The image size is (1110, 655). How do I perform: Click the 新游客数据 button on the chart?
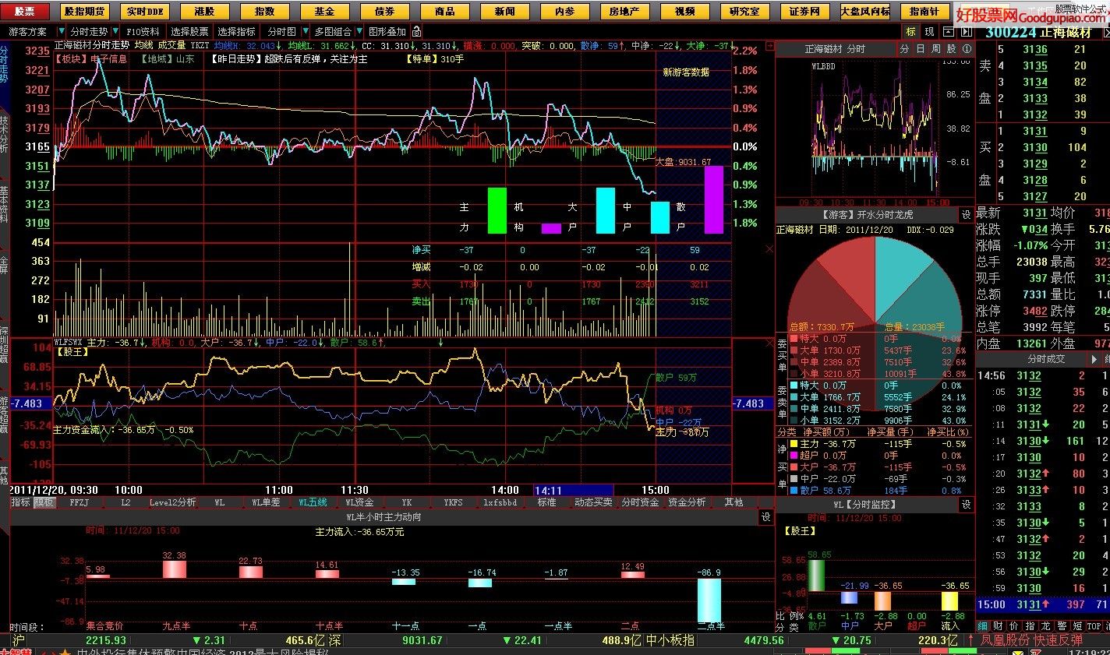click(x=686, y=72)
